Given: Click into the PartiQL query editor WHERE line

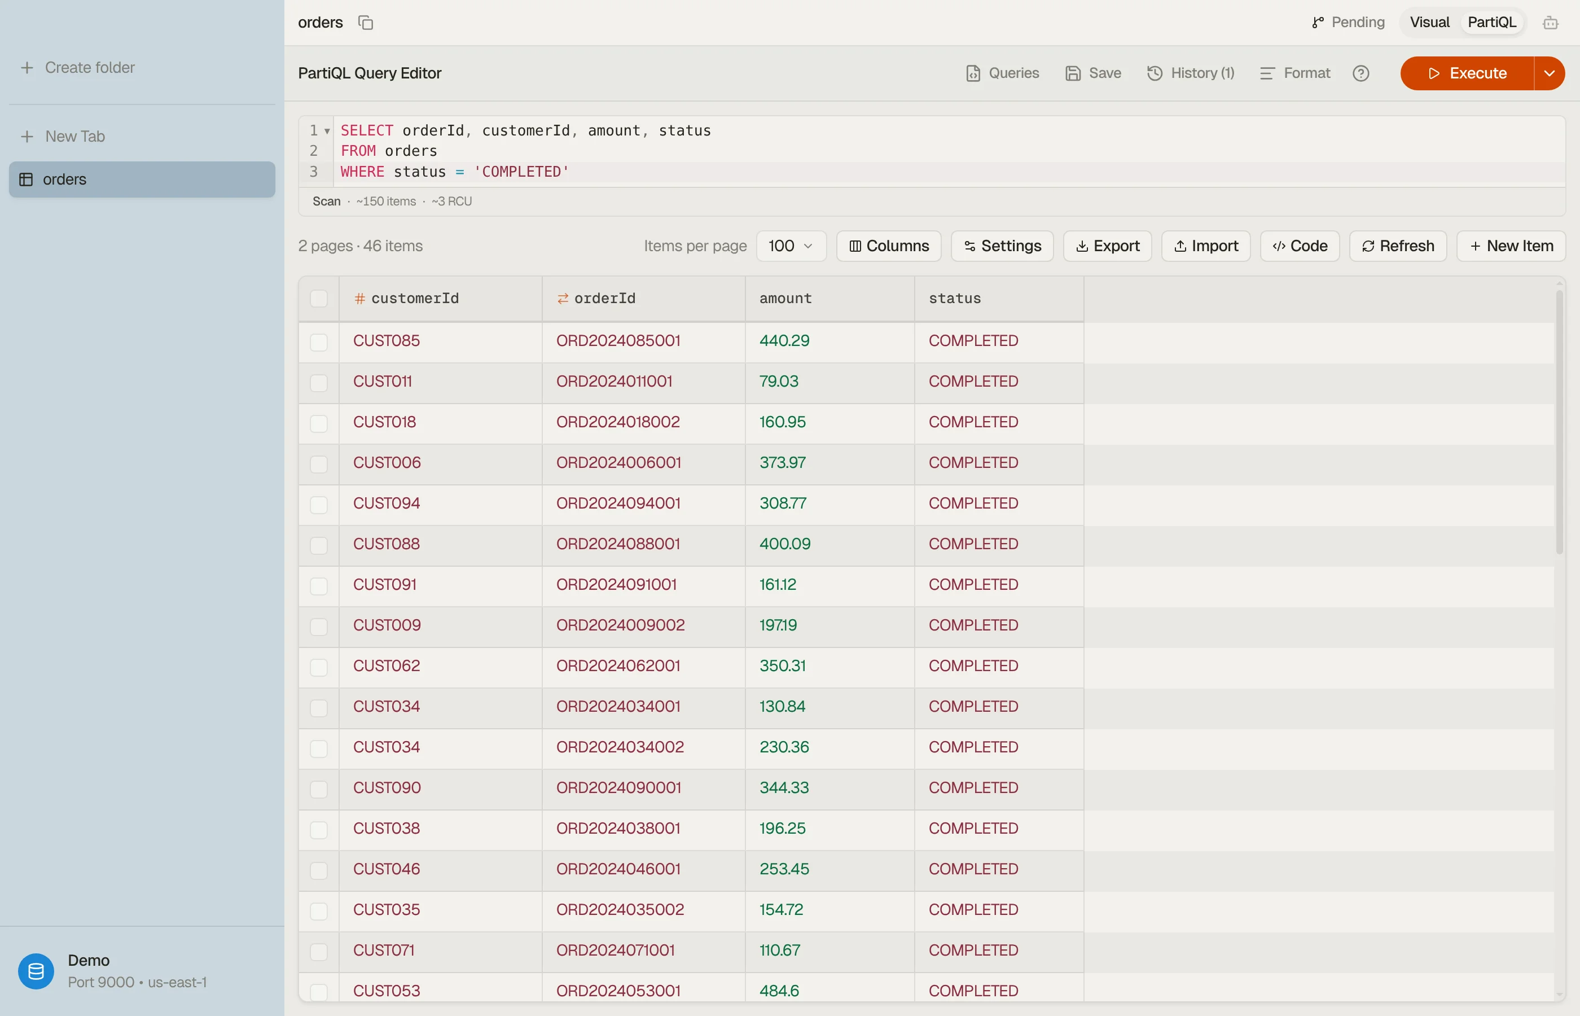Looking at the screenshot, I should 950,172.
